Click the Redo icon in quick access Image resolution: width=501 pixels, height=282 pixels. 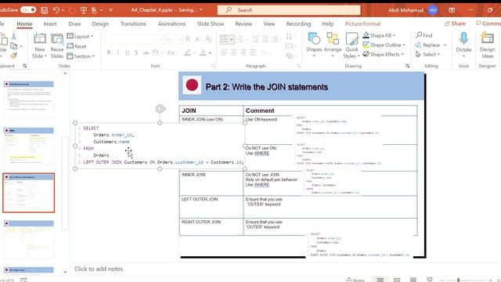(72, 10)
